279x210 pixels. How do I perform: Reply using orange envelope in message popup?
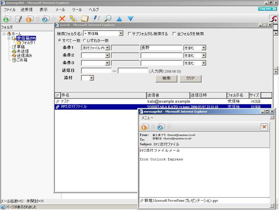(145, 127)
